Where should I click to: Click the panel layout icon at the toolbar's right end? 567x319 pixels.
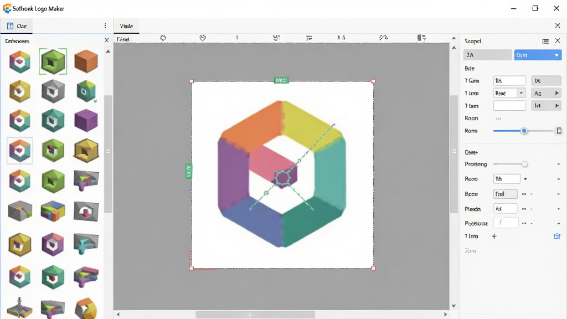click(421, 38)
